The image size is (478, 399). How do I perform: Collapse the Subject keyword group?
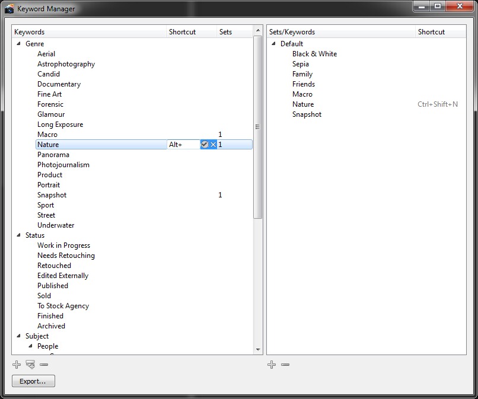pos(18,336)
